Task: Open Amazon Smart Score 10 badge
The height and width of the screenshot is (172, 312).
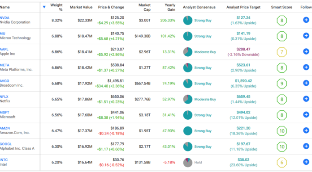Action: (282, 131)
